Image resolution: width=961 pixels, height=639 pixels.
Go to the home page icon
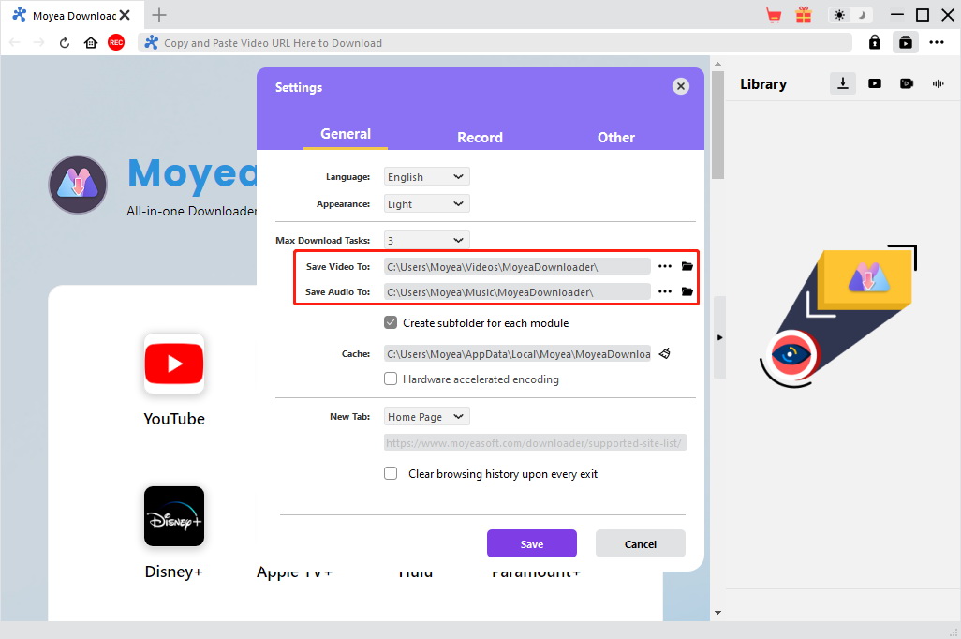pyautogui.click(x=91, y=42)
